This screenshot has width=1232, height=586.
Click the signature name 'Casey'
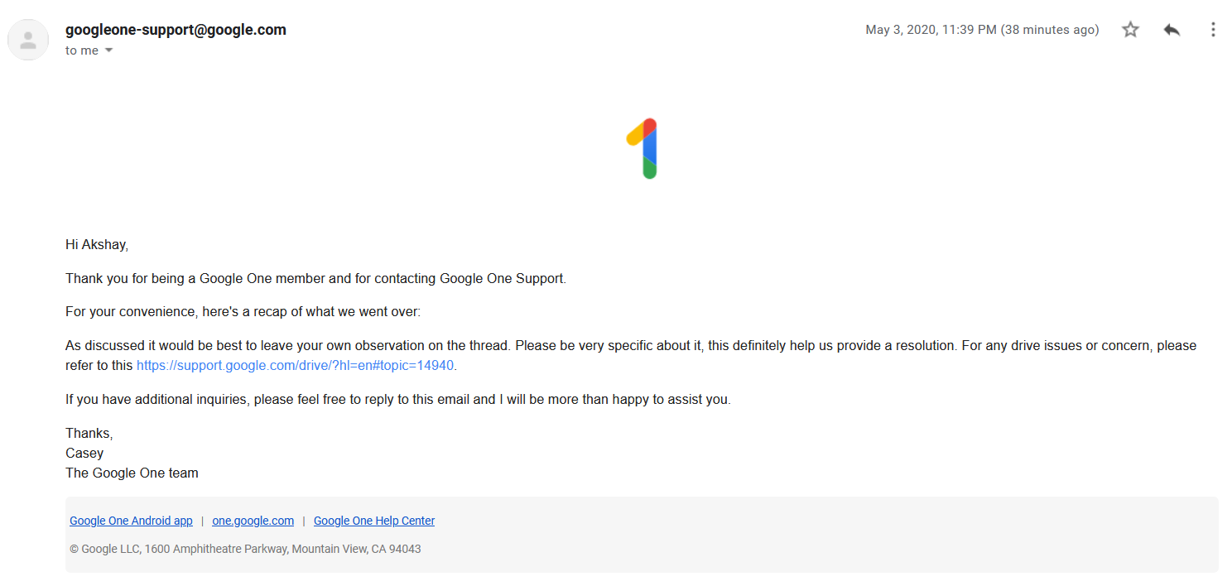84,453
